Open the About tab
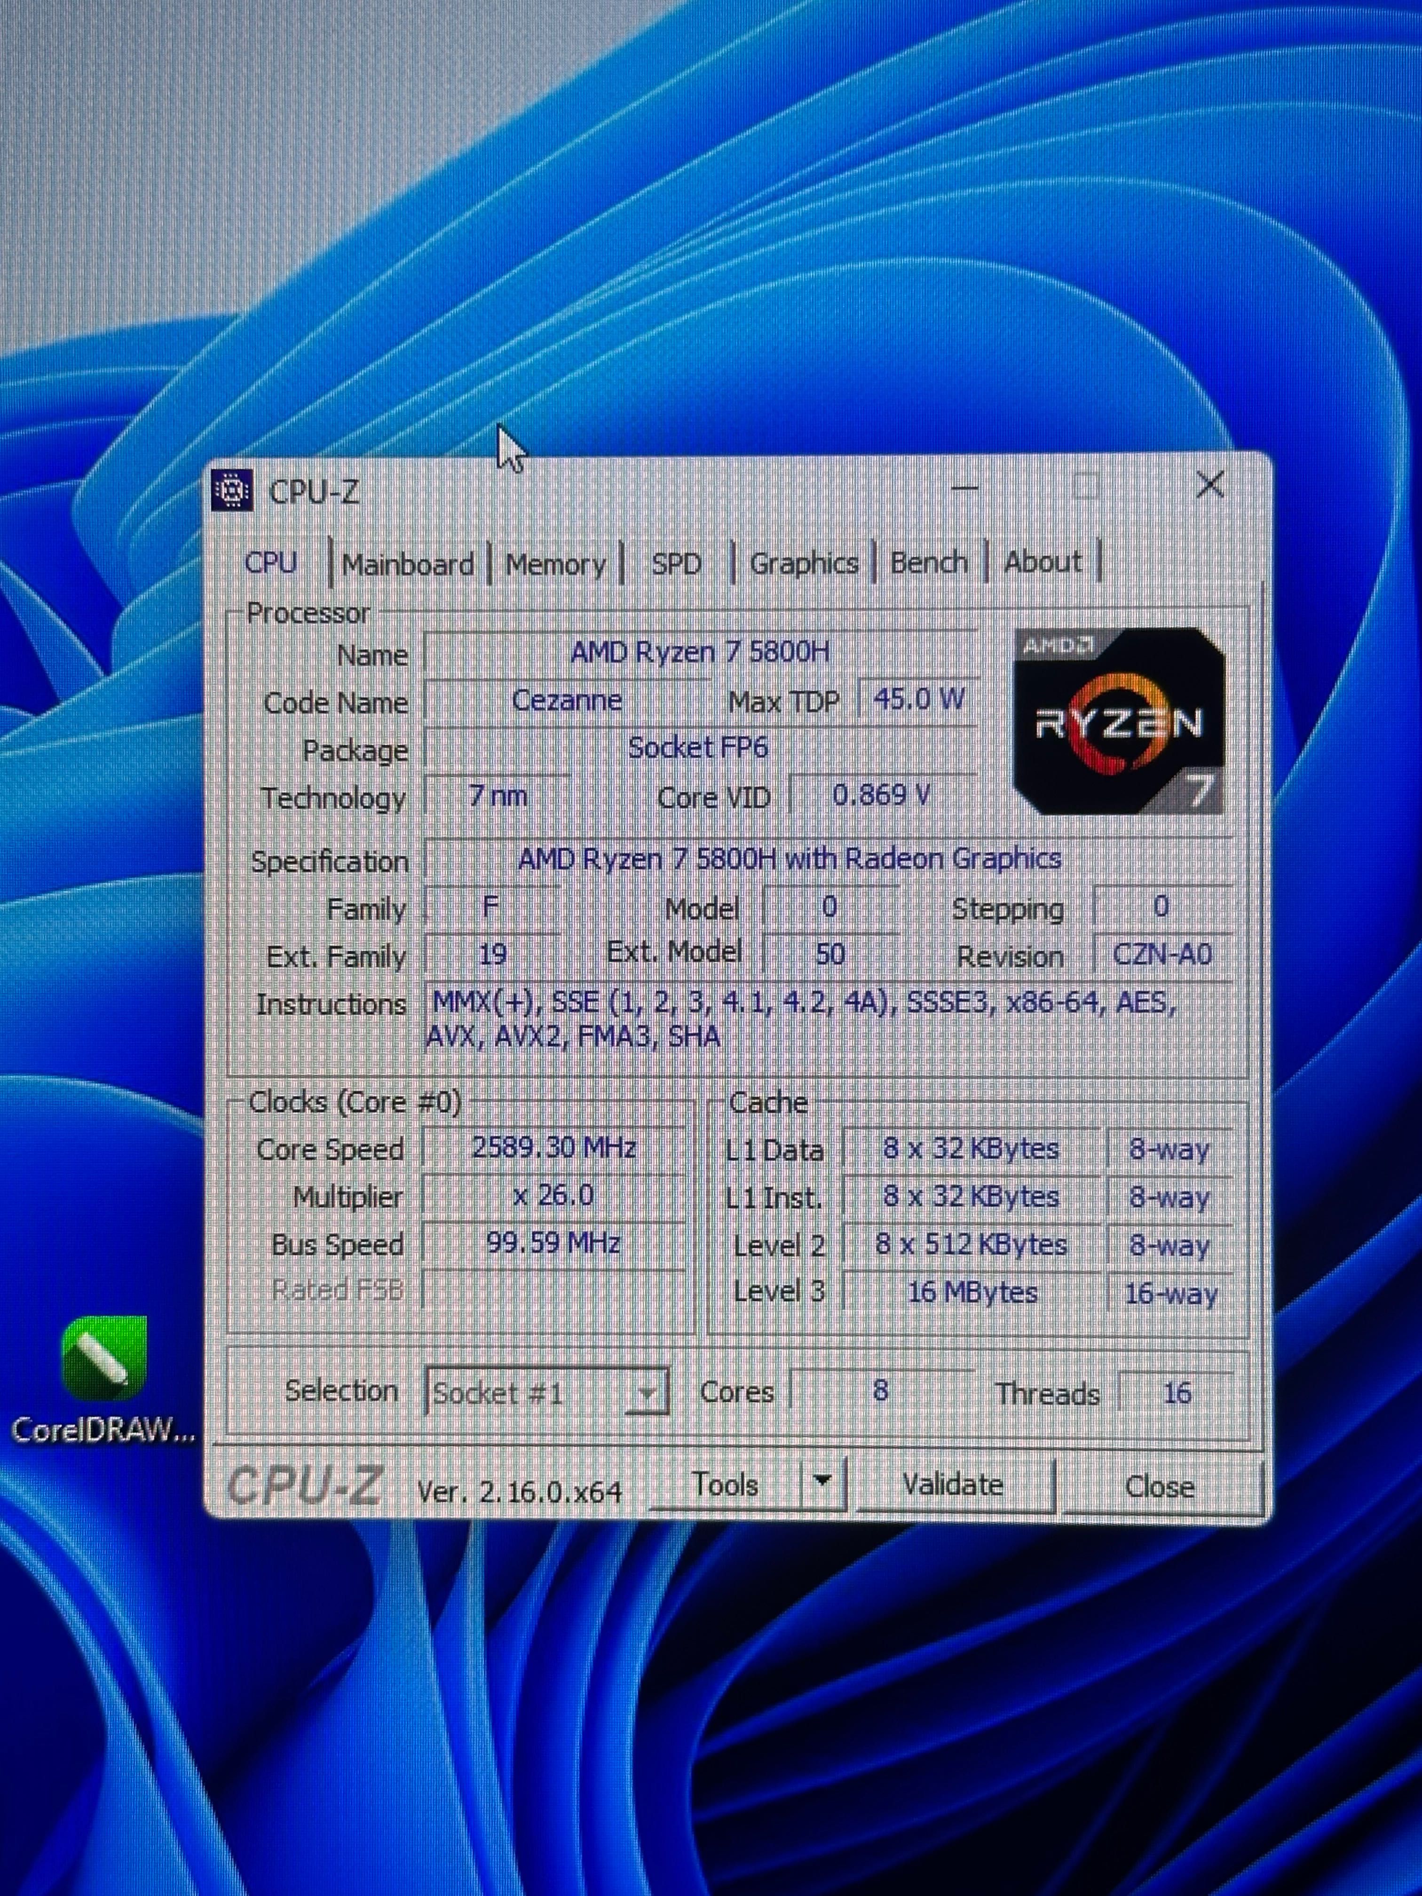This screenshot has width=1422, height=1896. (1043, 561)
